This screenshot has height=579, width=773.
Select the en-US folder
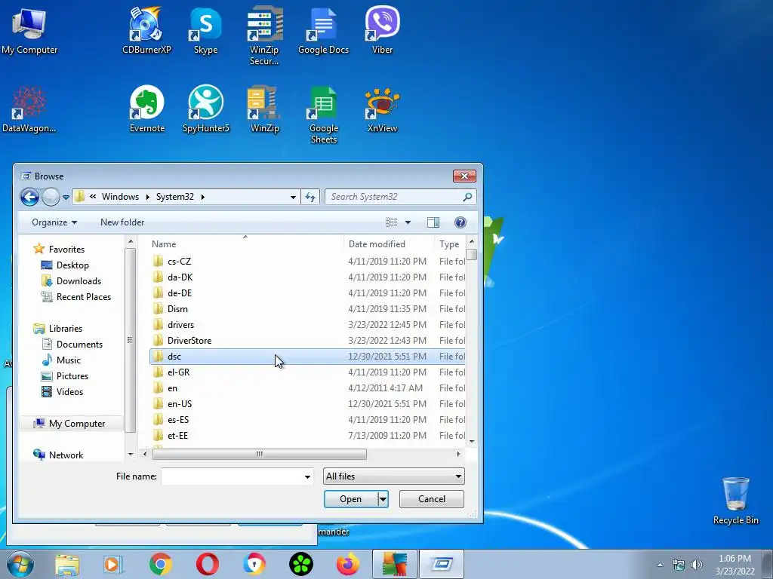coord(307,404)
